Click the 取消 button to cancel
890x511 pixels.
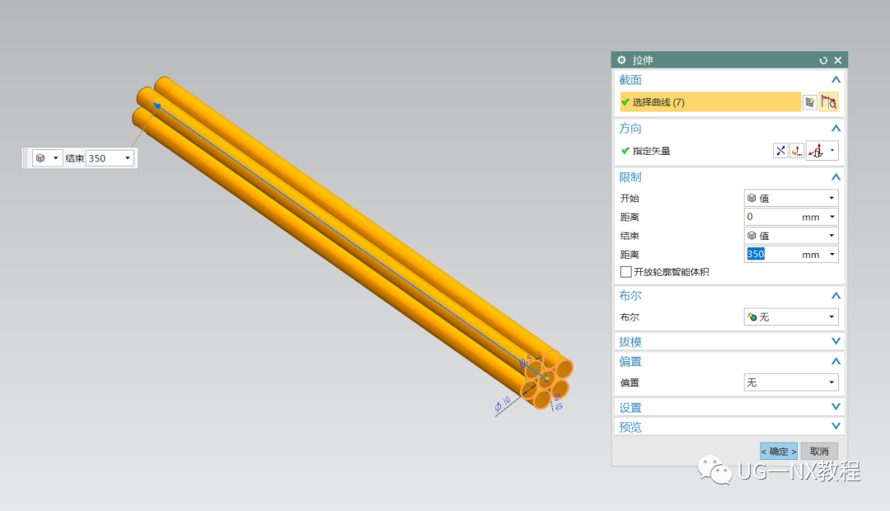coord(818,451)
